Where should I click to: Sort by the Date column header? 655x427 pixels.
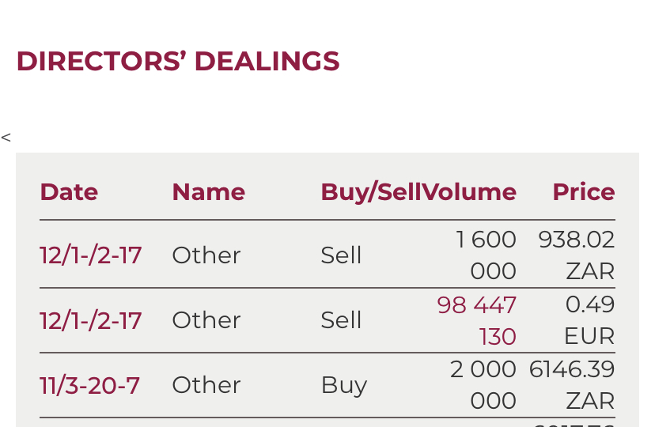(x=69, y=192)
